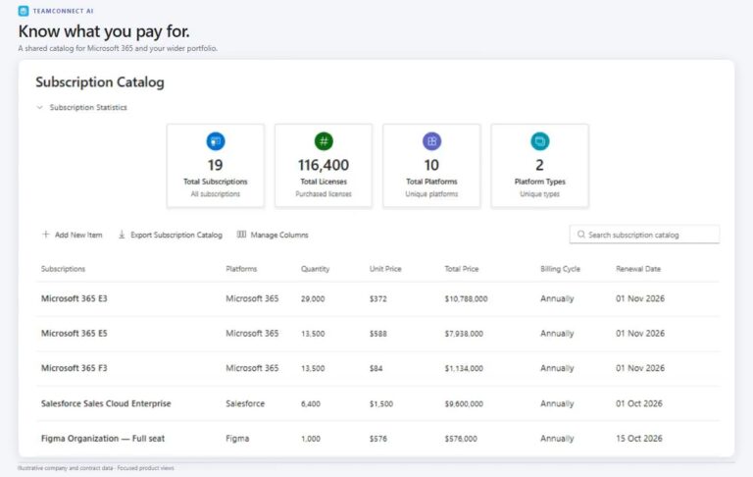
Task: Open Manage Columns
Action: (x=273, y=235)
